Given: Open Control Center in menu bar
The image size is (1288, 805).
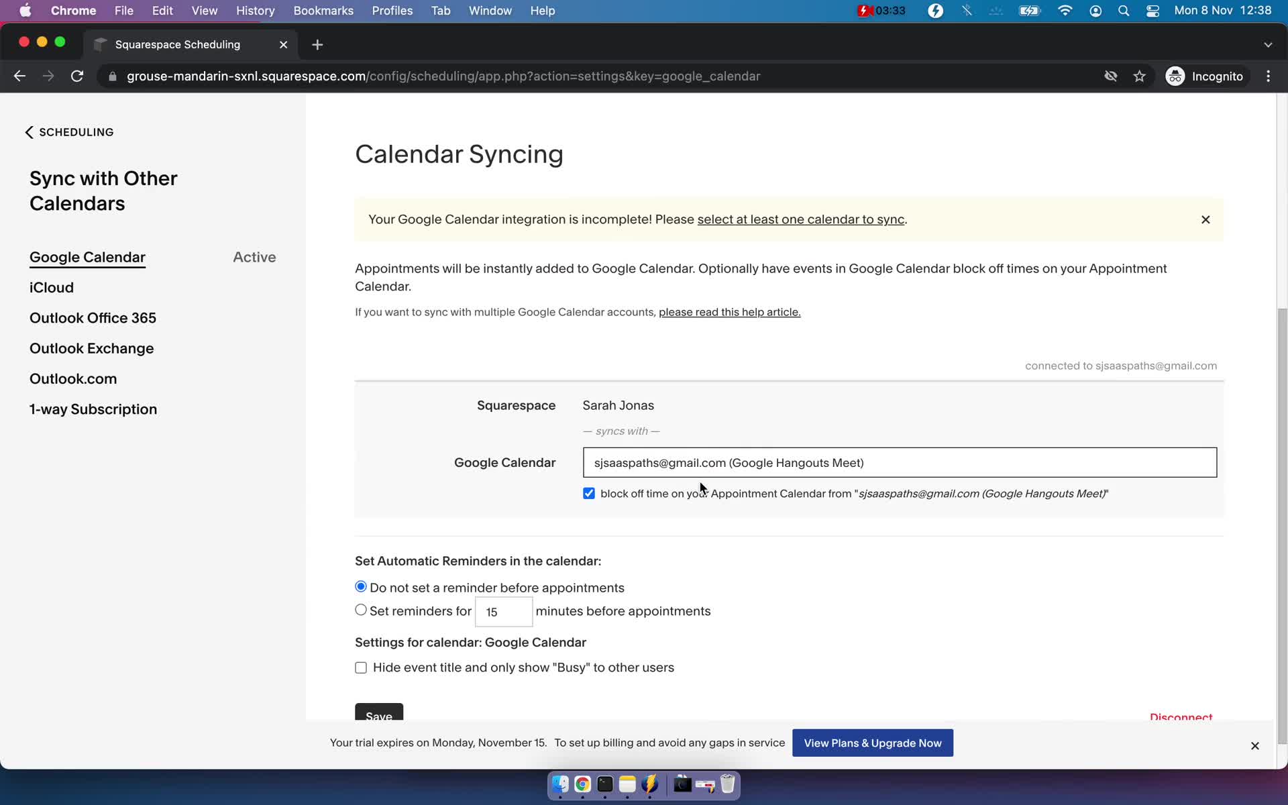Looking at the screenshot, I should [x=1152, y=11].
